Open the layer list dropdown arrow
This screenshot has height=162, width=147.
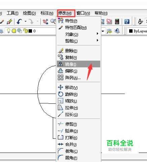(103, 31)
